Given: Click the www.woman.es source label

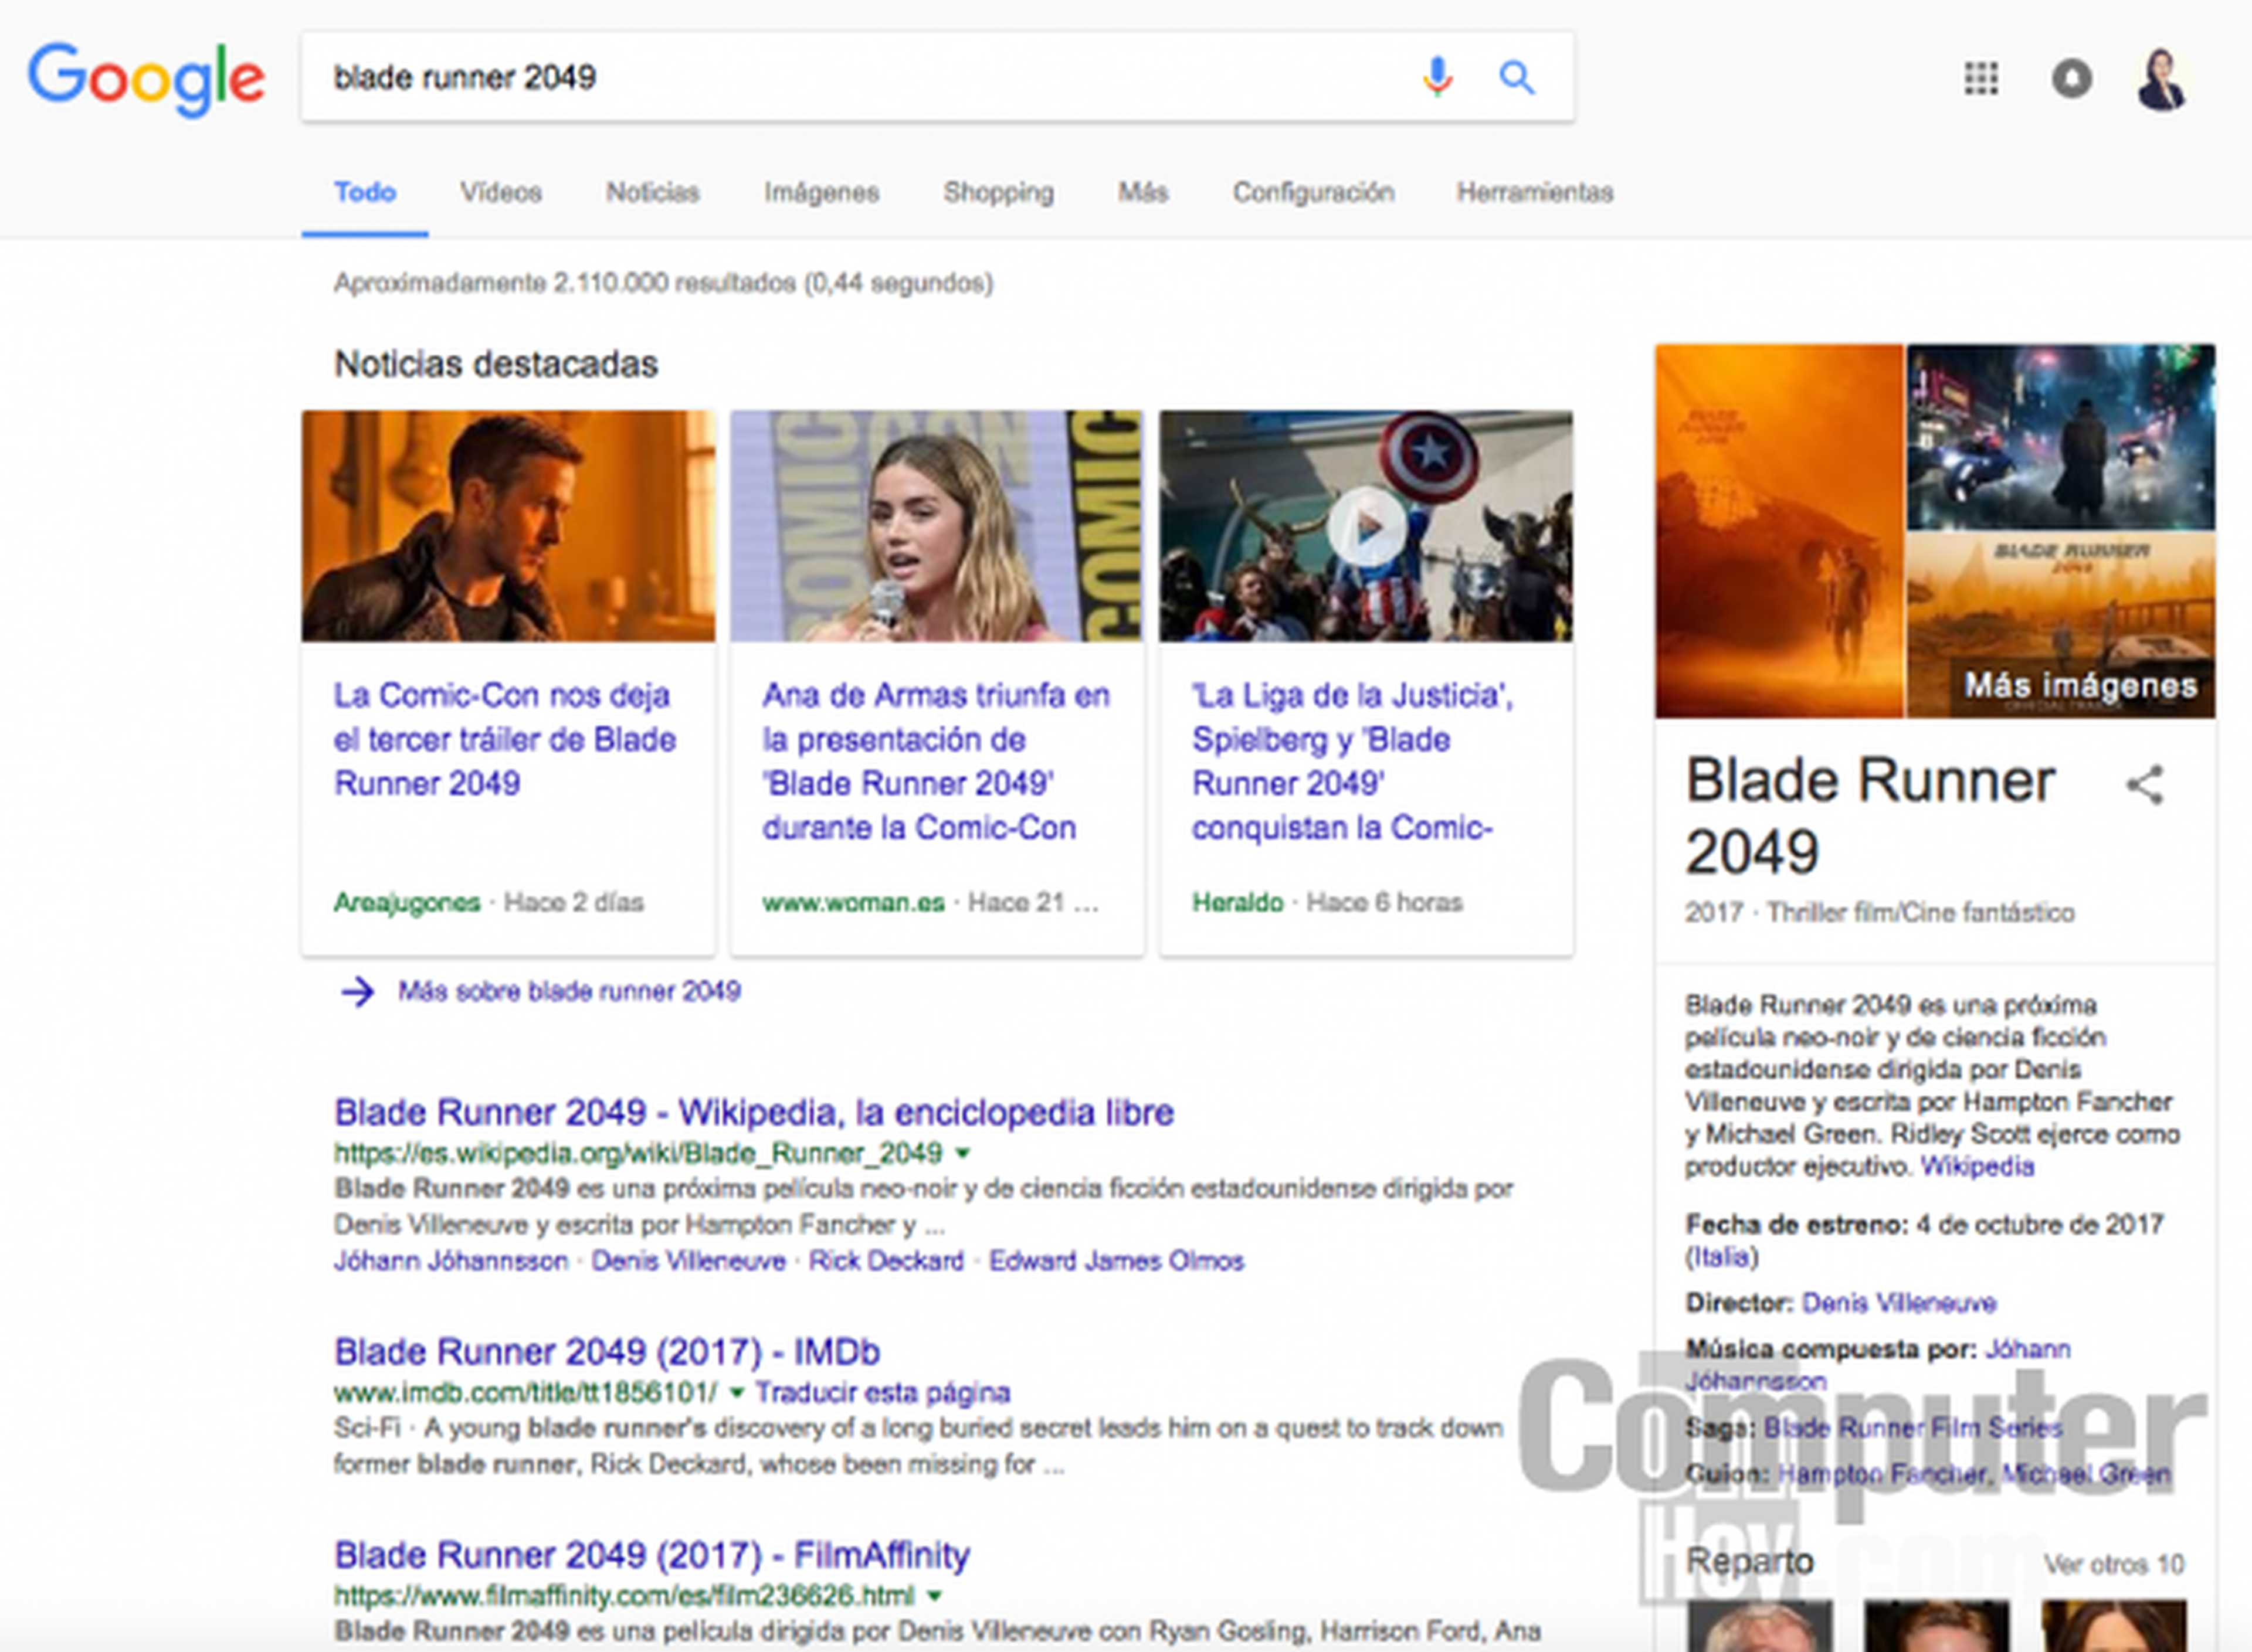Looking at the screenshot, I should [853, 902].
